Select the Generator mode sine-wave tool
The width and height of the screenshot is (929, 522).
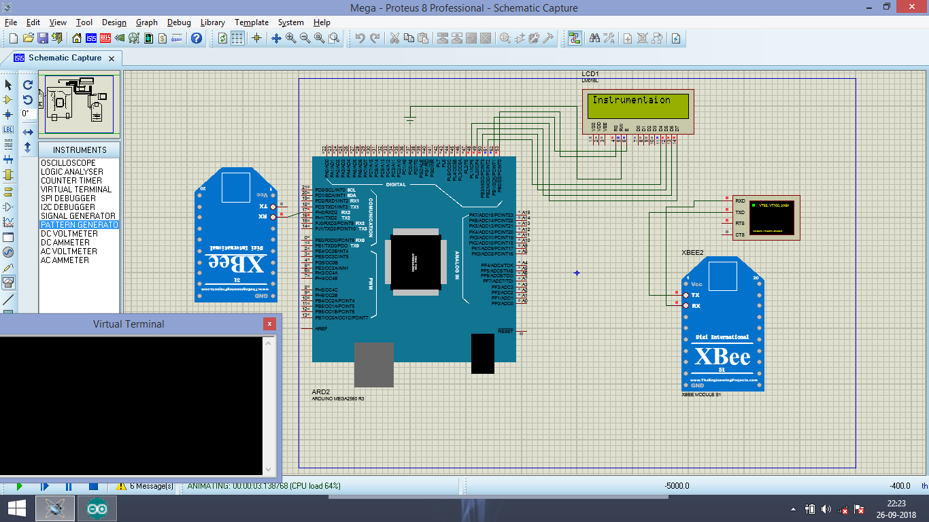coord(8,253)
